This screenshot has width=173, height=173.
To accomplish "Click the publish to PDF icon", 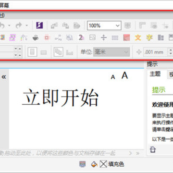I will (77, 25).
